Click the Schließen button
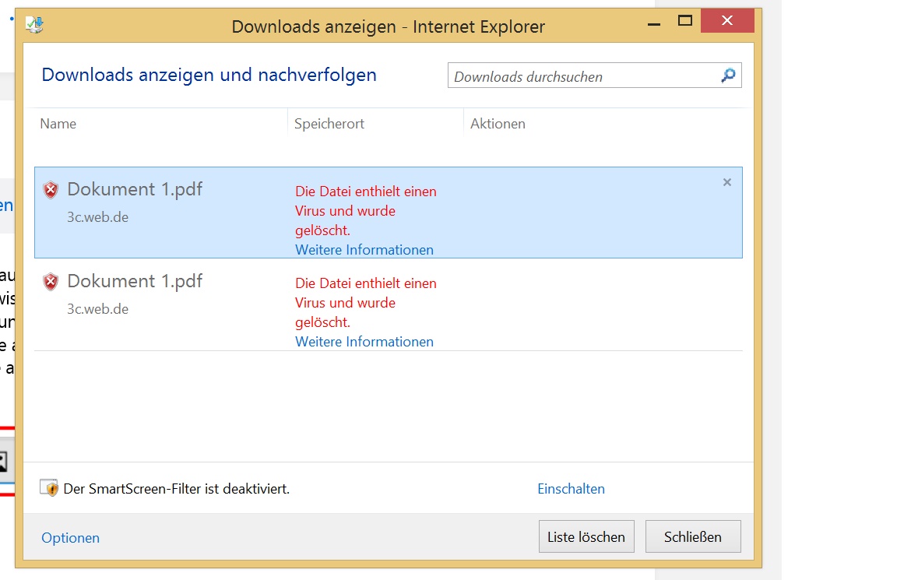The width and height of the screenshot is (897, 580). 693,536
